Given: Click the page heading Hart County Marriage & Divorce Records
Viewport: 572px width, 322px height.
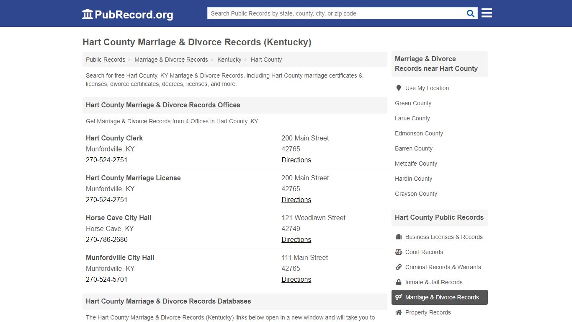Looking at the screenshot, I should 197,42.
